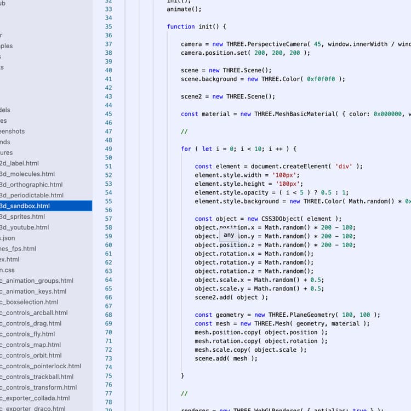411x411 pixels.
Task: Select the controls_trackball.html file
Action: click(36, 377)
